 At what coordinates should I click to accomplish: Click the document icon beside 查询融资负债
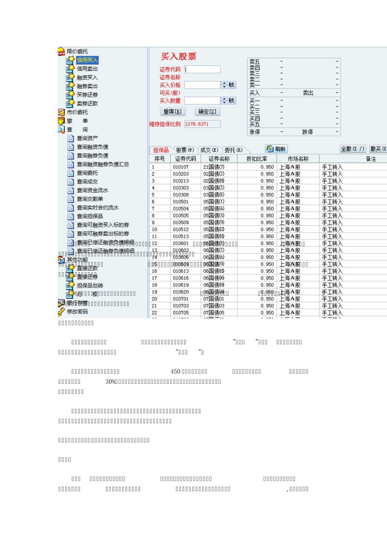tap(70, 147)
